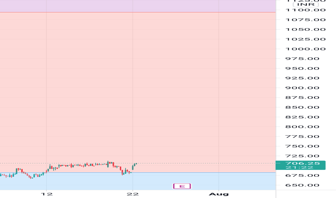Click the 750.00 price scale label
This screenshot has width=336, height=198.
[x=302, y=146]
